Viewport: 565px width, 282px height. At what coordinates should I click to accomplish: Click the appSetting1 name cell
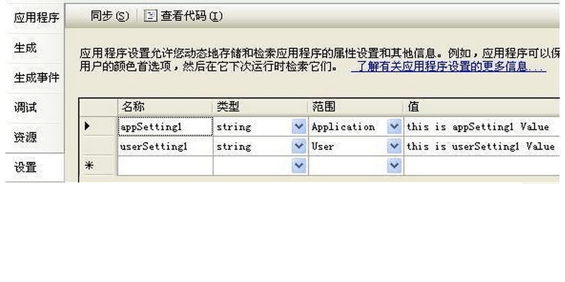165,126
